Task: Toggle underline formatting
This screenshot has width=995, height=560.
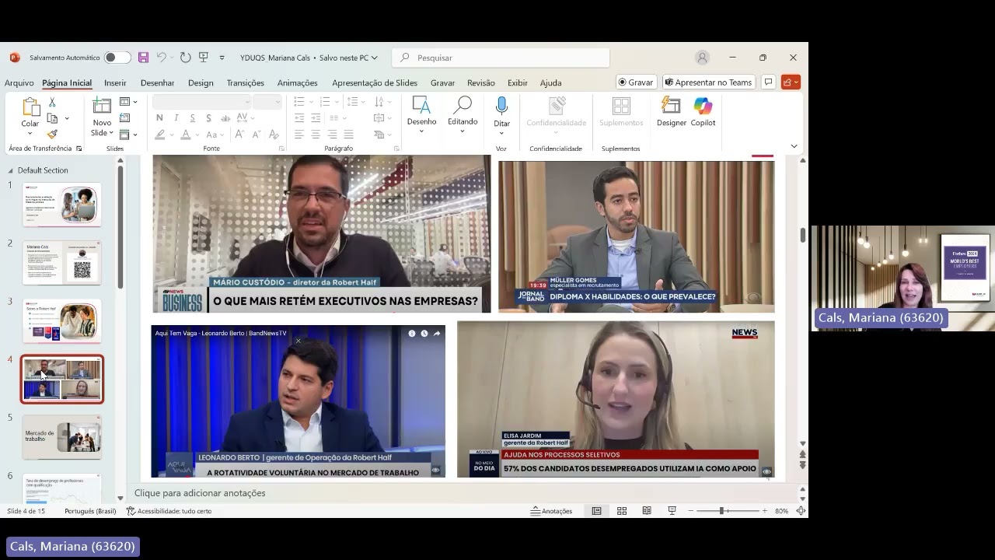Action: [x=193, y=118]
